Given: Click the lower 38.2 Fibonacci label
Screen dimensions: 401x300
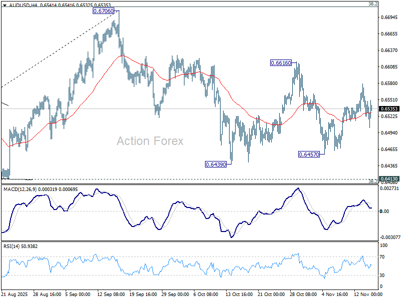Looking at the screenshot, I should point(372,181).
